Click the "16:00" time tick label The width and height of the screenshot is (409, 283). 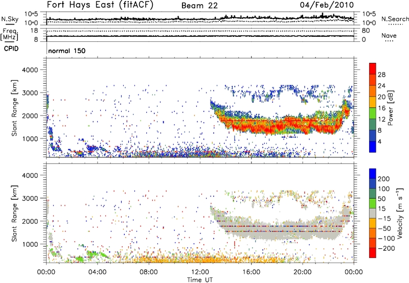click(251, 272)
